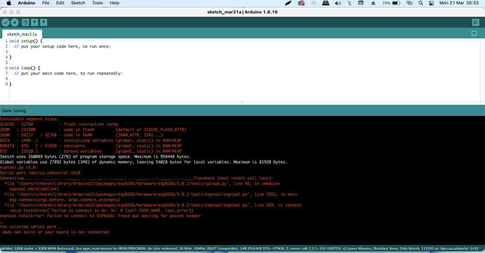Click the 'Executable segment sizes:' console line
The height and width of the screenshot is (253, 485).
pos(29,119)
